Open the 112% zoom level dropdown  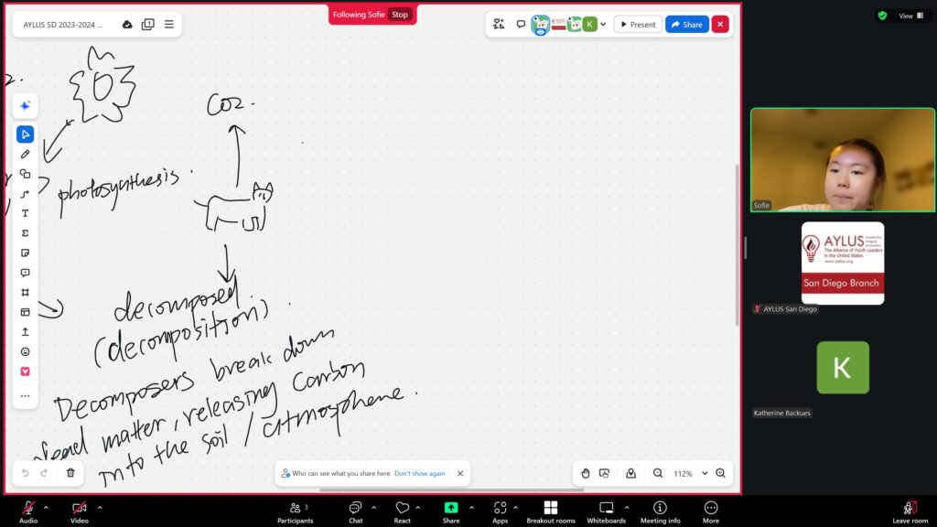705,473
